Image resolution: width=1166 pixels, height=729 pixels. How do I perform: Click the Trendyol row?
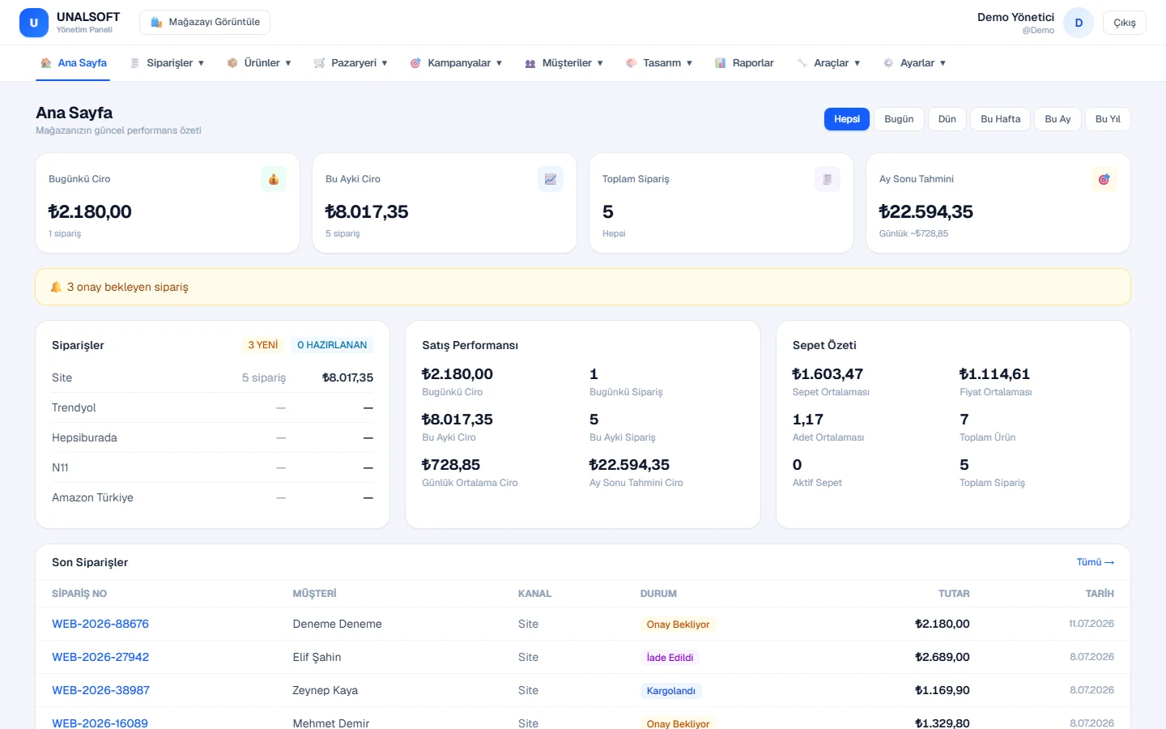212,407
